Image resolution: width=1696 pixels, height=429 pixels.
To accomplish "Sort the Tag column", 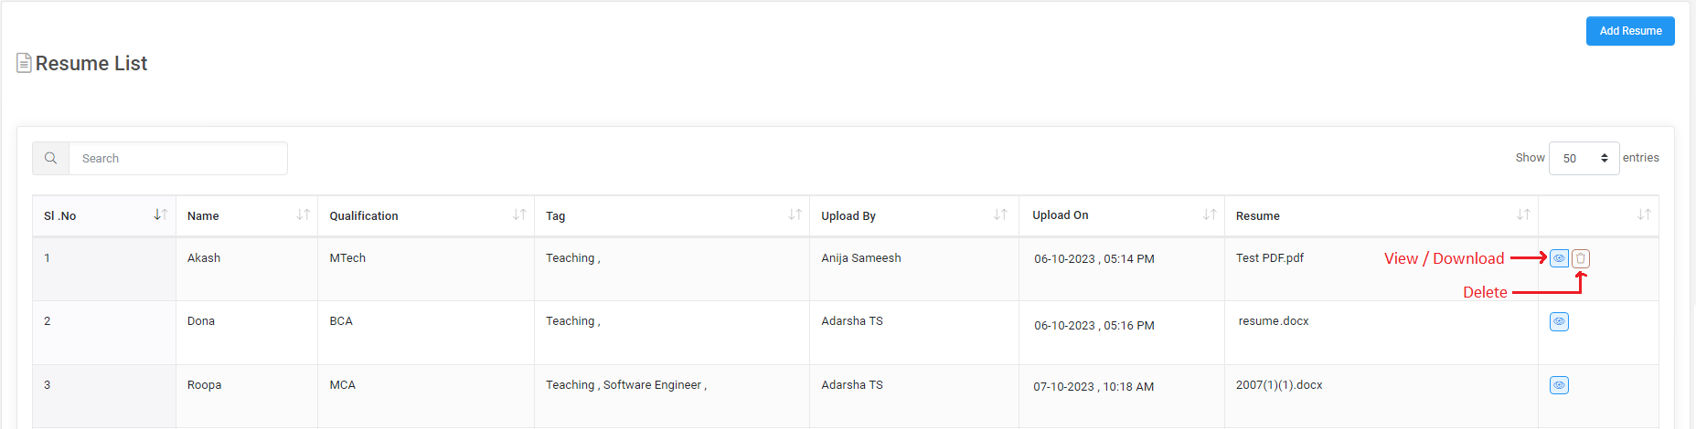I will coord(795,214).
